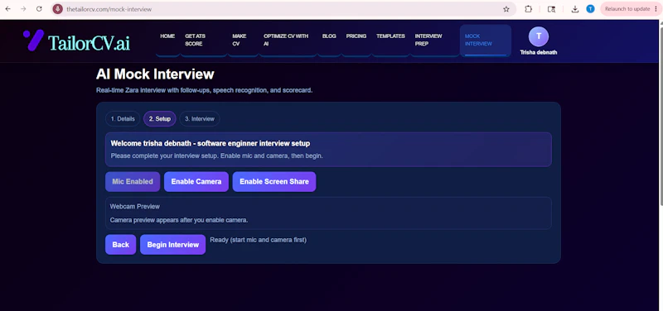
Task: Click the browser forward arrow
Action: pos(23,9)
